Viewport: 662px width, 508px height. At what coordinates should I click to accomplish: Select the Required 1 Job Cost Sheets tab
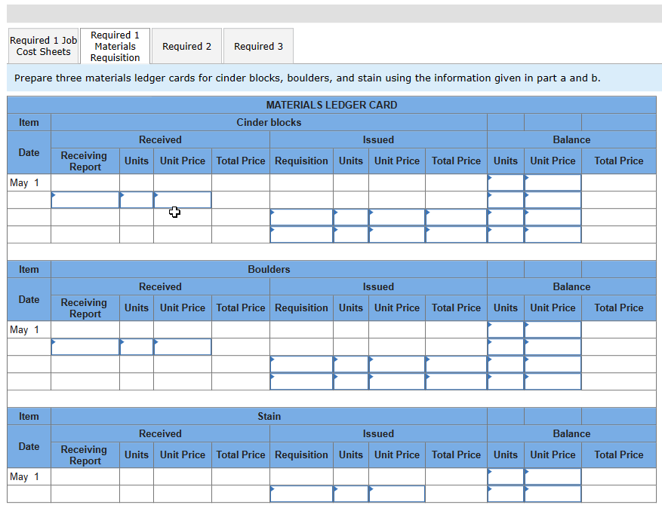(43, 45)
